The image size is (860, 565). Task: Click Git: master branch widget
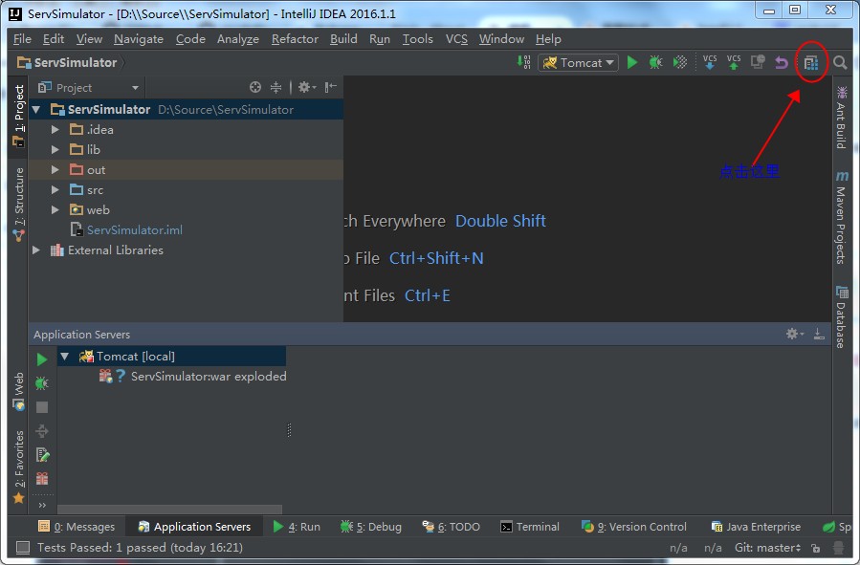pos(768,548)
